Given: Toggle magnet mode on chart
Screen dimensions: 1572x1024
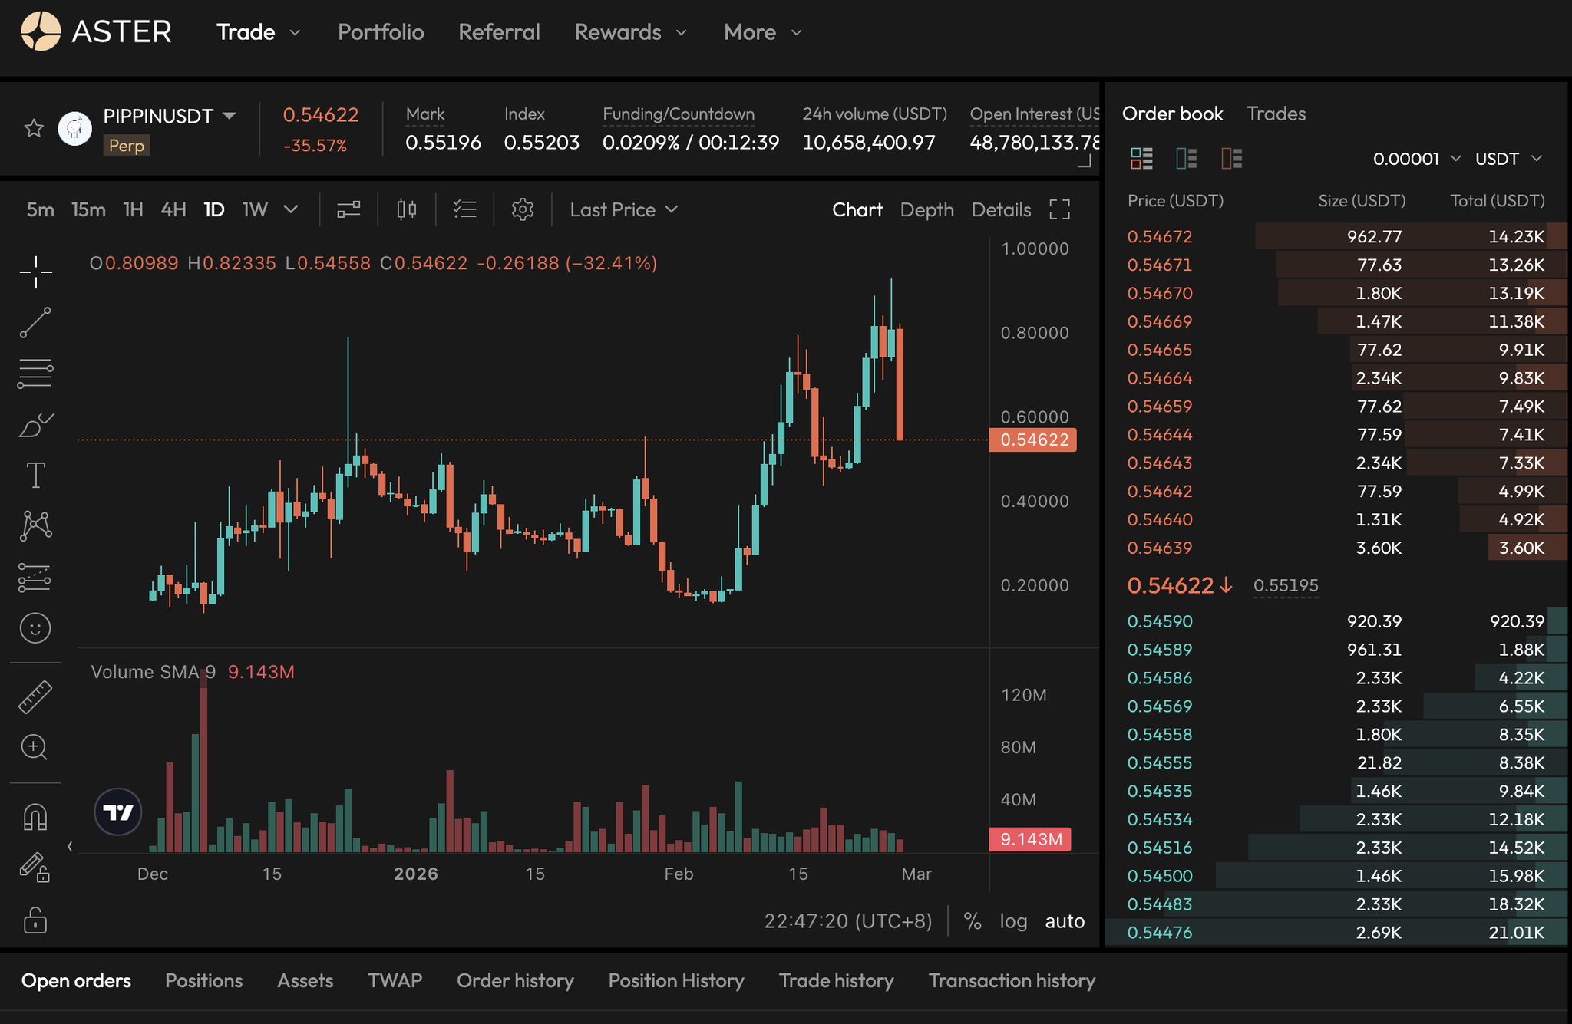Looking at the screenshot, I should coord(35,817).
